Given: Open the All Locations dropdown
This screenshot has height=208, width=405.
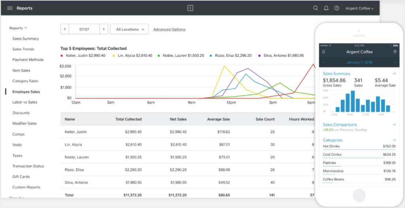Looking at the screenshot, I should (130, 29).
